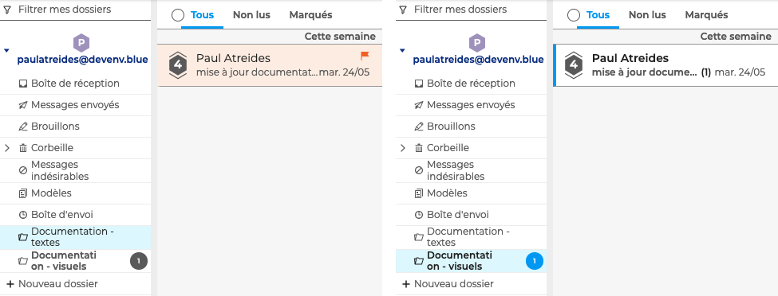Click the filter funnel icon in the left-hand folder panel
778x296 pixels.
(7, 10)
